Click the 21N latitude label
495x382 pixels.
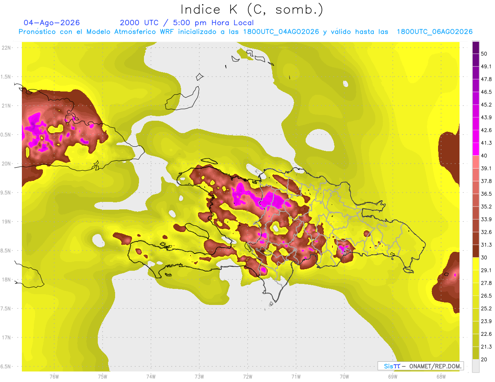pos(7,106)
